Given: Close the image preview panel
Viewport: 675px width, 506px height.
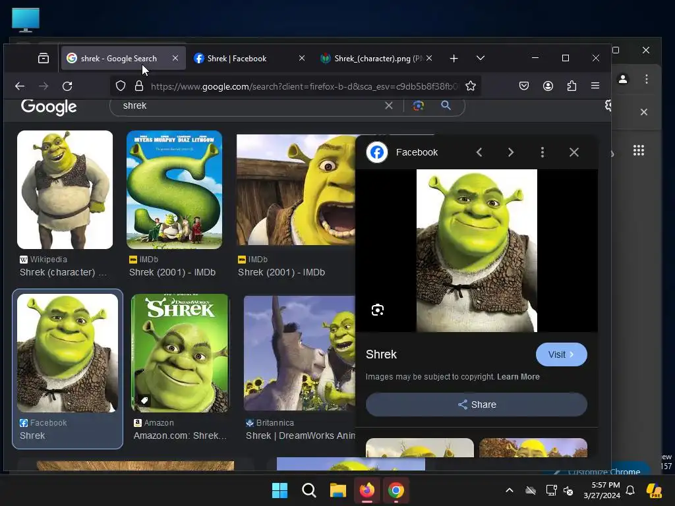Looking at the screenshot, I should (x=574, y=152).
